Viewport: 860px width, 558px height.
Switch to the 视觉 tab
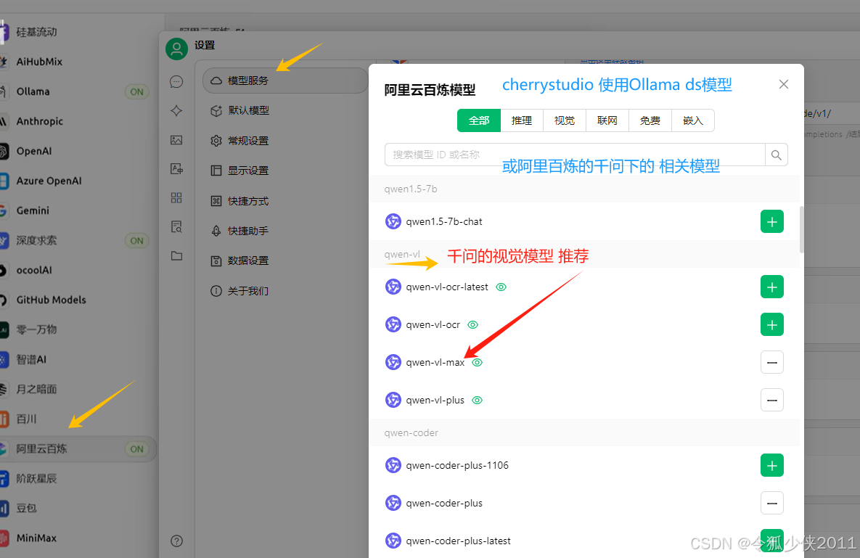[x=565, y=120]
